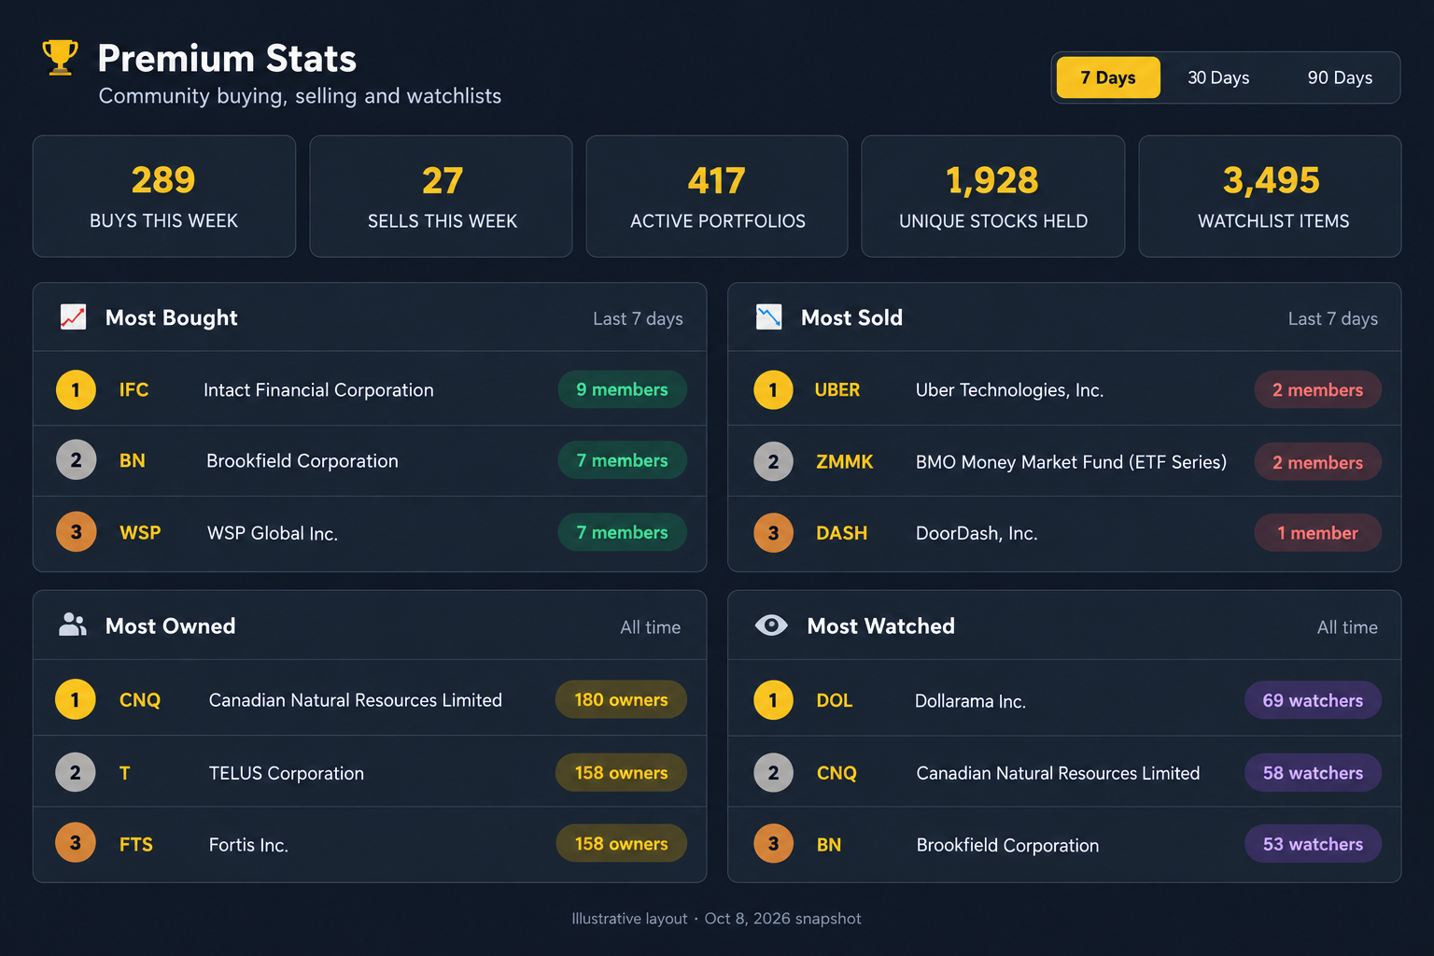Click the UBER ticker symbol
Viewport: 1434px width, 956px height.
837,390
